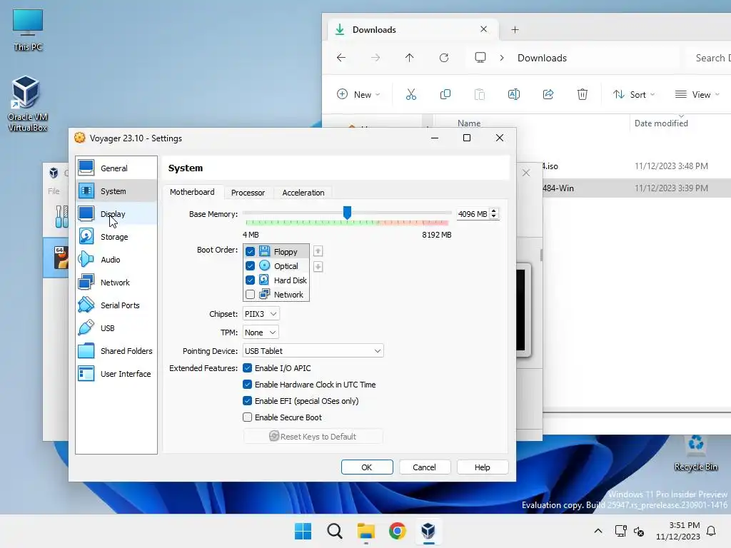Increase base memory with the up spinner
Viewport: 731px width, 548px height.
[494, 210]
